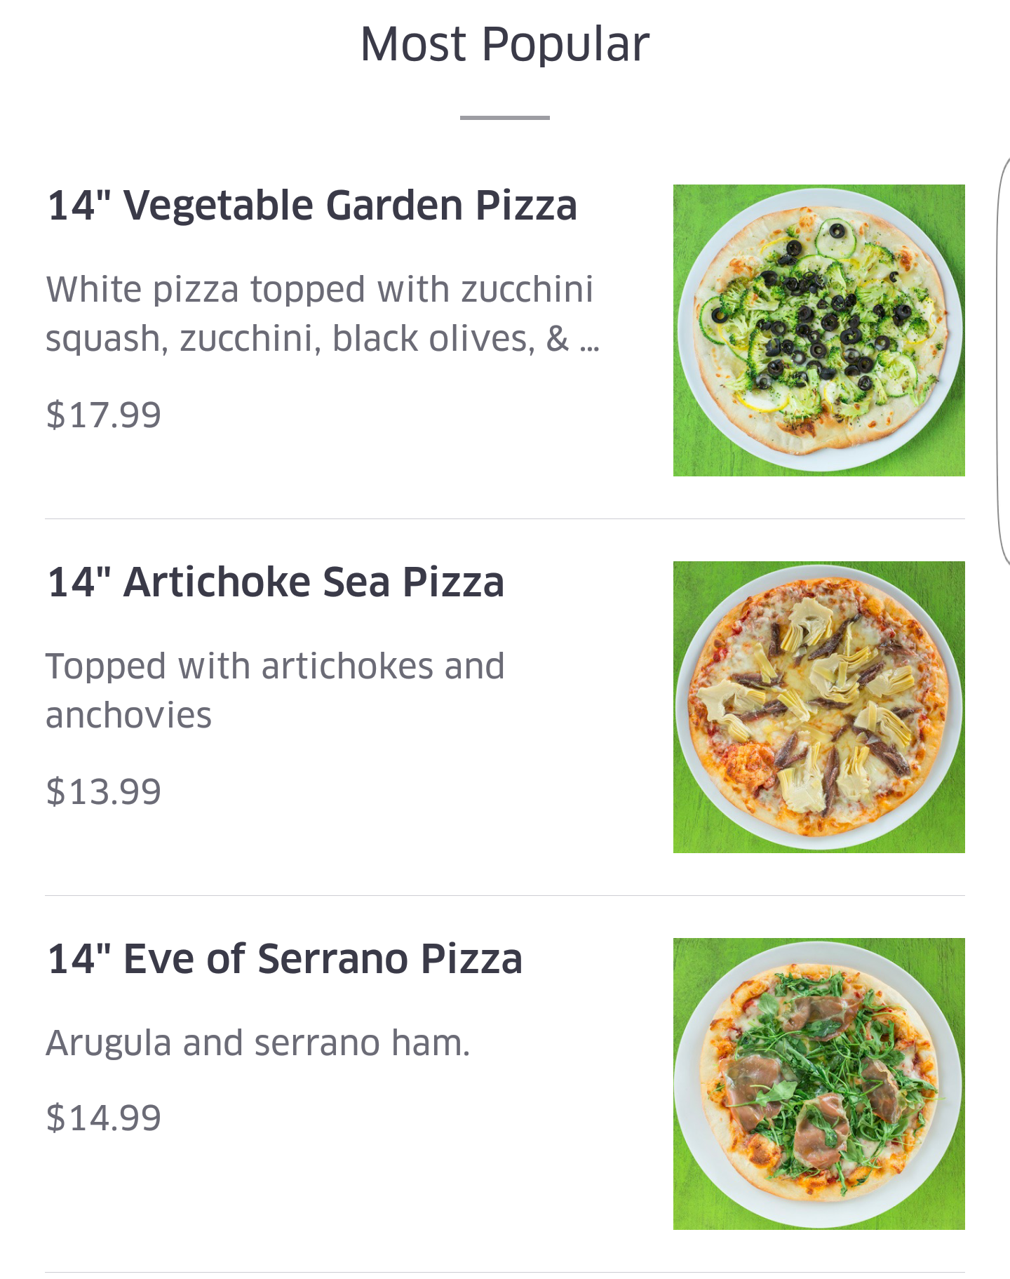Select the 14" Vegetable Garden Pizza title
This screenshot has width=1010, height=1279.
point(312,206)
